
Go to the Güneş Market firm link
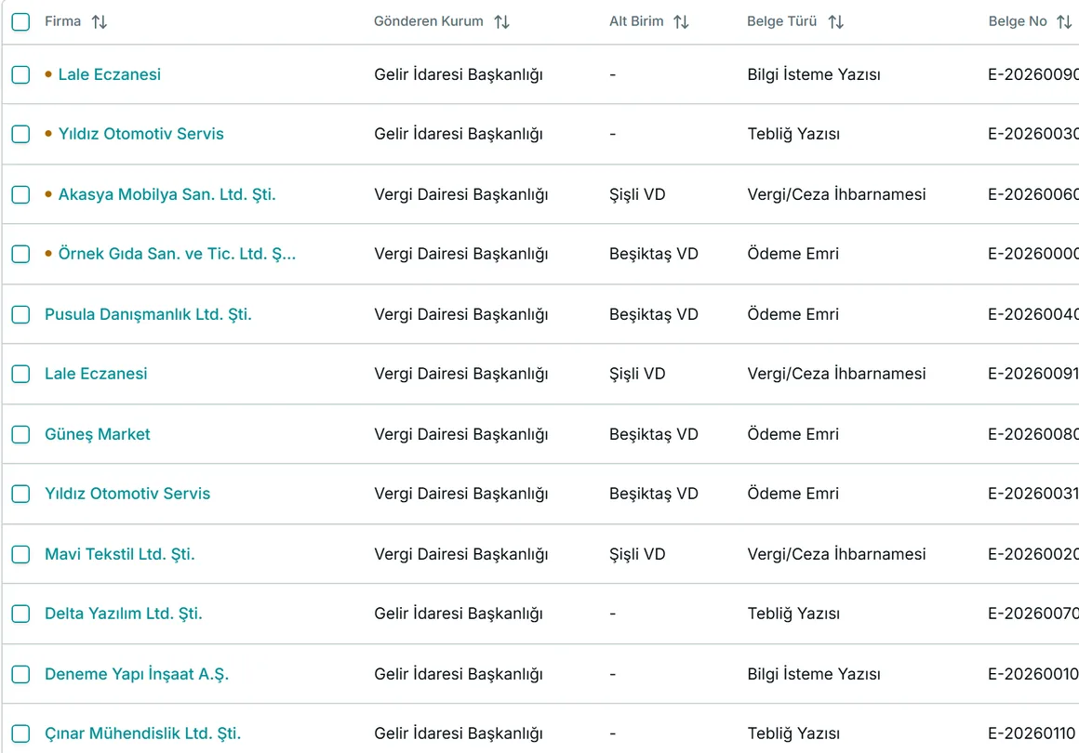[x=97, y=435]
